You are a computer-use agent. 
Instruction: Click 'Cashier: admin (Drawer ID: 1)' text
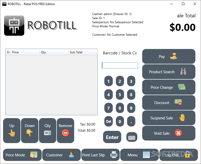pyautogui.click(x=112, y=14)
